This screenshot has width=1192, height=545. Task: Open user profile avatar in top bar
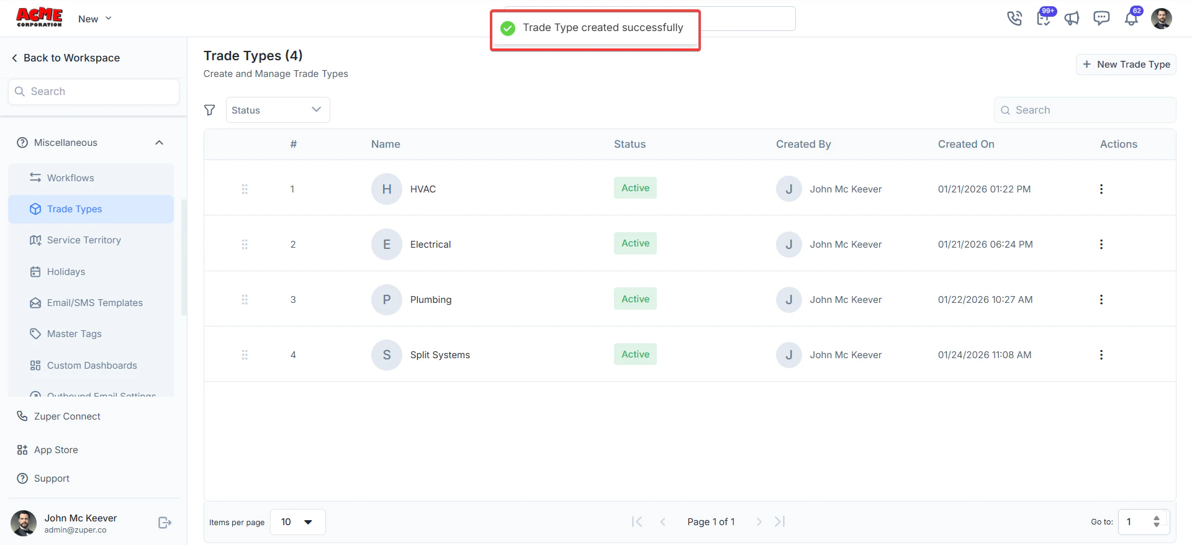[1161, 18]
